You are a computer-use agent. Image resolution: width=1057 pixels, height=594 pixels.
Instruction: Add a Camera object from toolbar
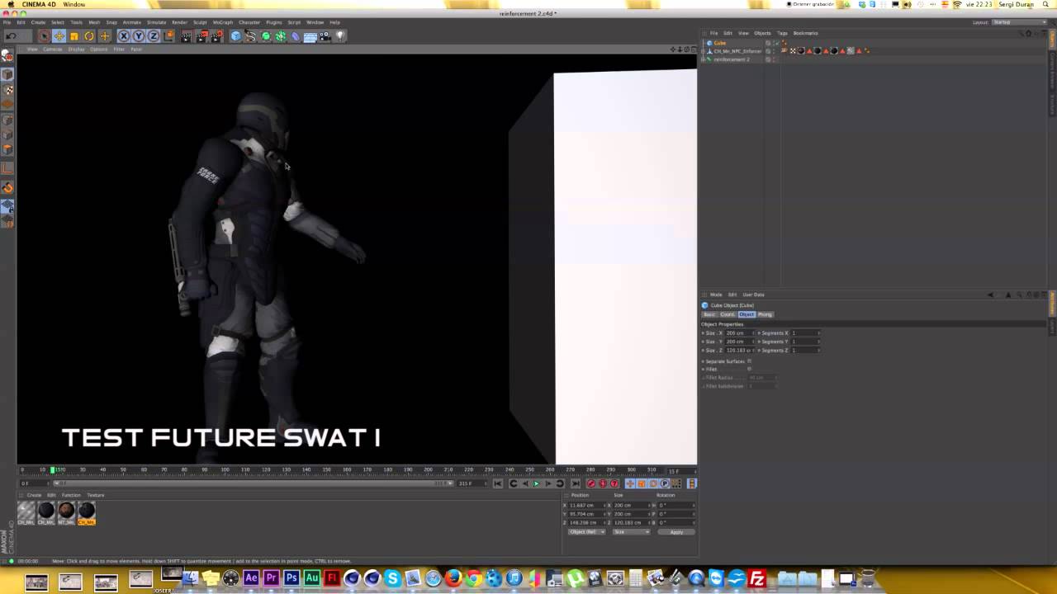coord(325,36)
